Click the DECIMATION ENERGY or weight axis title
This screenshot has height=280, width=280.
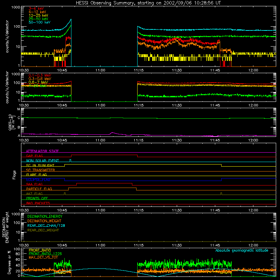click(5, 227)
